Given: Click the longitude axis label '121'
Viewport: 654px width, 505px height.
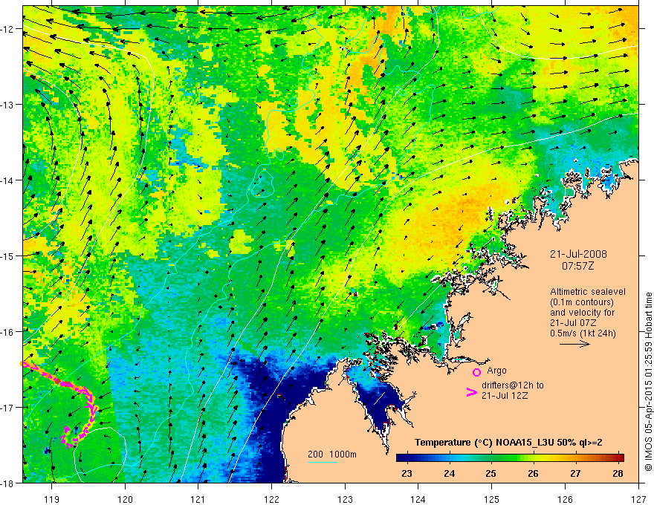Looking at the screenshot, I should click(198, 499).
